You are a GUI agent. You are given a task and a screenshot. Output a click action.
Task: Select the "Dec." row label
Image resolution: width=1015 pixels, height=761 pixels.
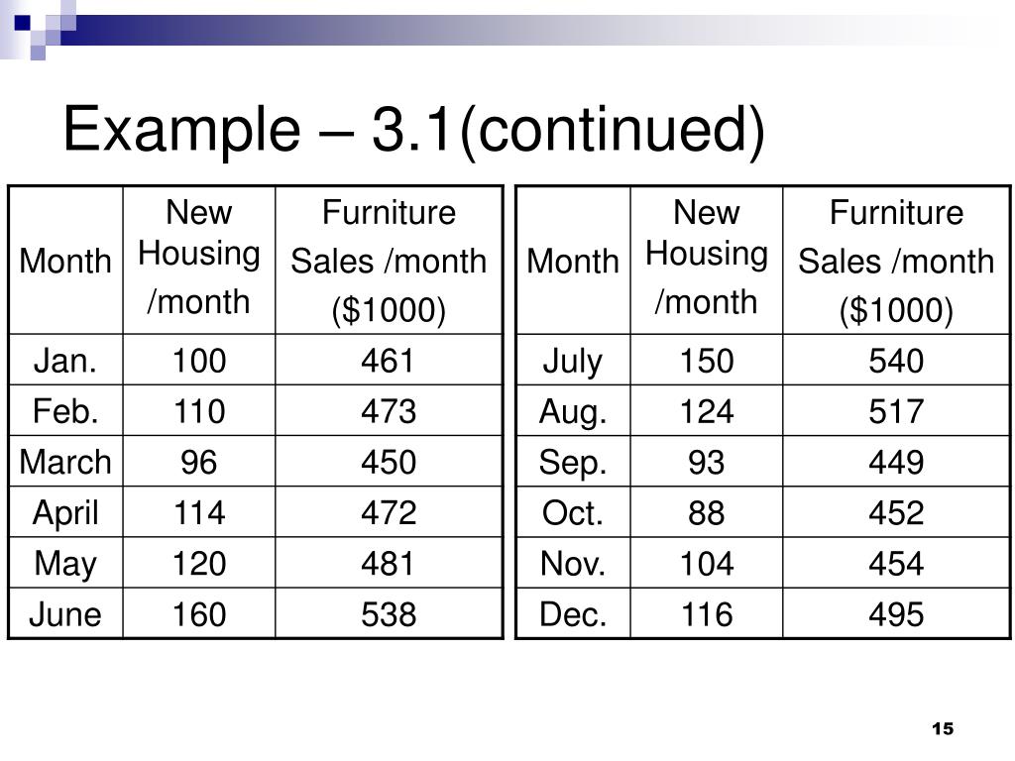(x=573, y=614)
